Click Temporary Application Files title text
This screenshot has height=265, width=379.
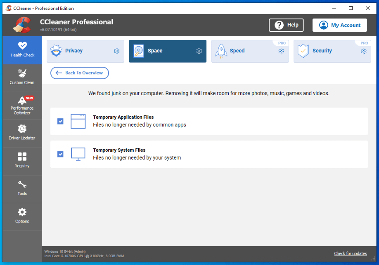click(123, 117)
